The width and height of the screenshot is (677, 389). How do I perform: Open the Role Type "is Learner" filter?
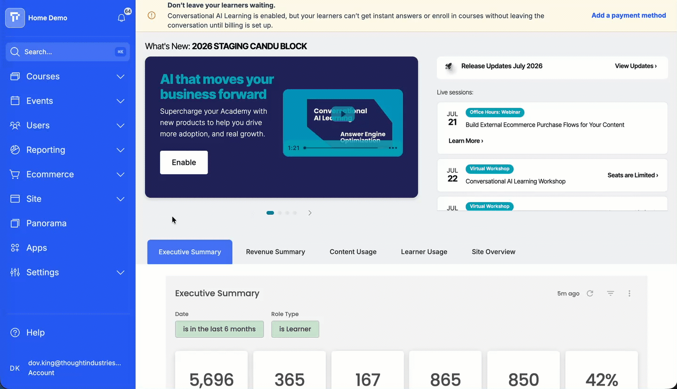[295, 329]
